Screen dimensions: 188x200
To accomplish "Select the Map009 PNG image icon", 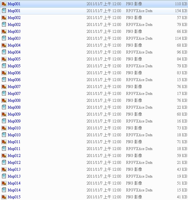I will coord(4,114).
